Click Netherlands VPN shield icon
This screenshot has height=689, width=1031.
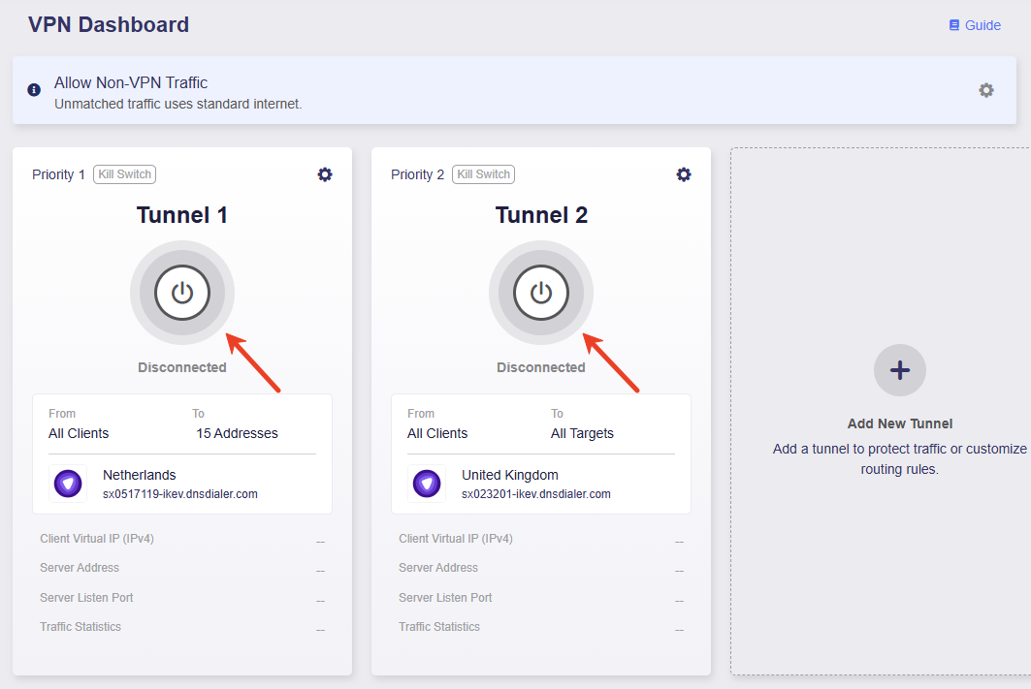tap(68, 484)
